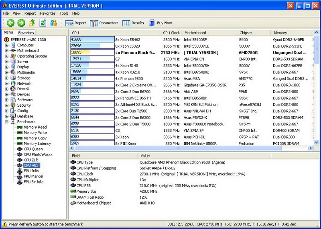
Task: Select CPU Queen benchmark
Action: point(33,149)
